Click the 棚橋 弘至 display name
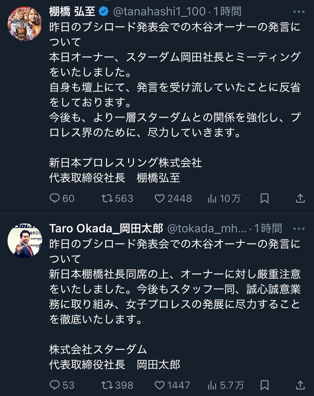Viewport: 314px width, 396px height. click(72, 12)
